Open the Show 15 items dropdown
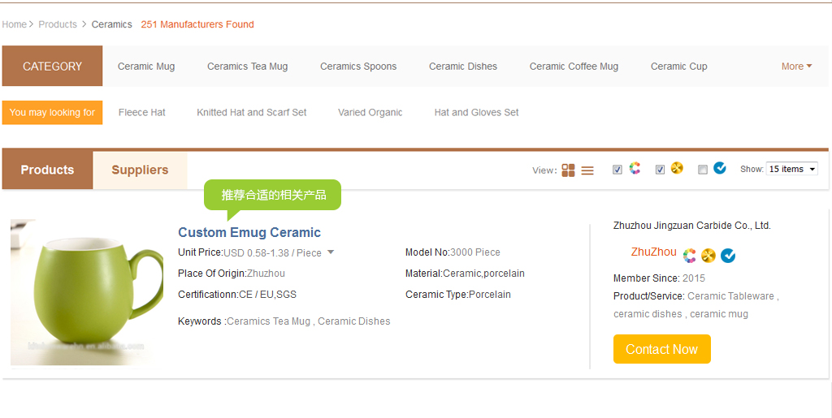 click(791, 169)
